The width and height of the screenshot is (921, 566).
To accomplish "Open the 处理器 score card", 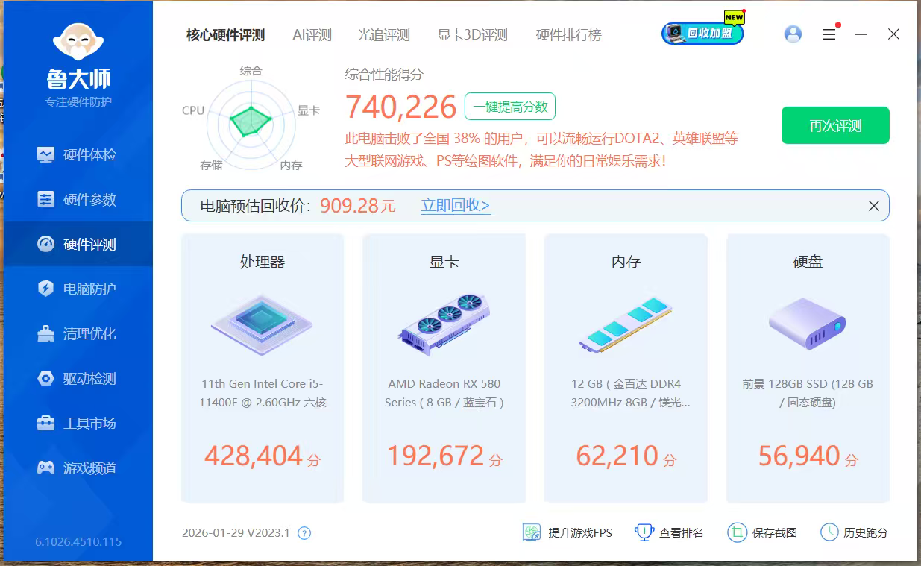I will pyautogui.click(x=263, y=368).
